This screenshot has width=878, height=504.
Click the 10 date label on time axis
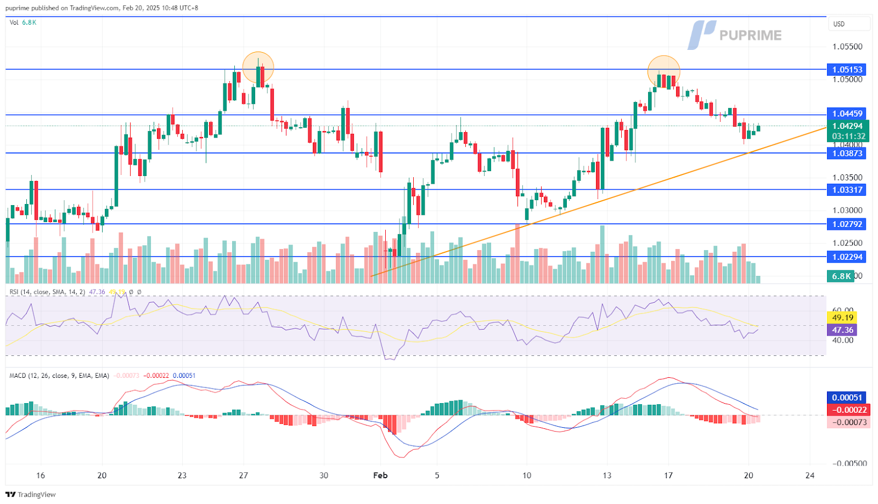point(527,475)
